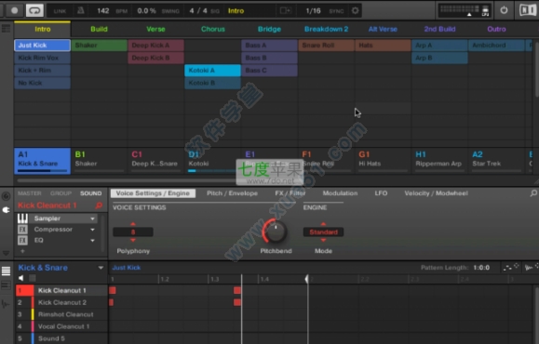Viewport: 539px width, 344px height.
Task: Open the Standard engine mode selector
Action: click(x=323, y=232)
